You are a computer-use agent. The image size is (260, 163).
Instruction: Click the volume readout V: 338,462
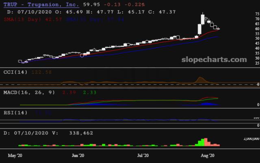click(72, 133)
